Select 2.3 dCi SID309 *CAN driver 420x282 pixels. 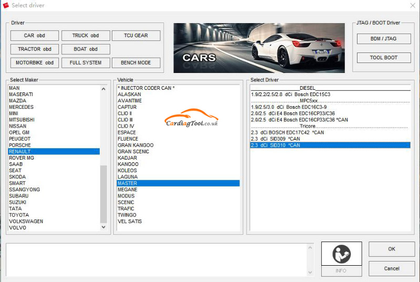click(x=276, y=139)
